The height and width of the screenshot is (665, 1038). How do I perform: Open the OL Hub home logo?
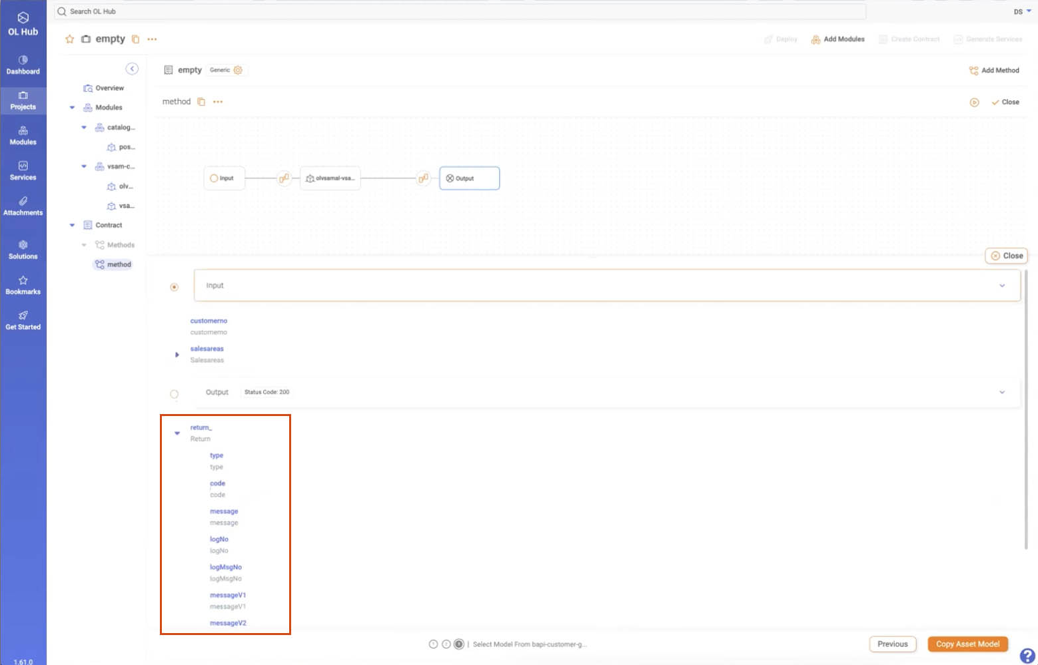pos(23,24)
